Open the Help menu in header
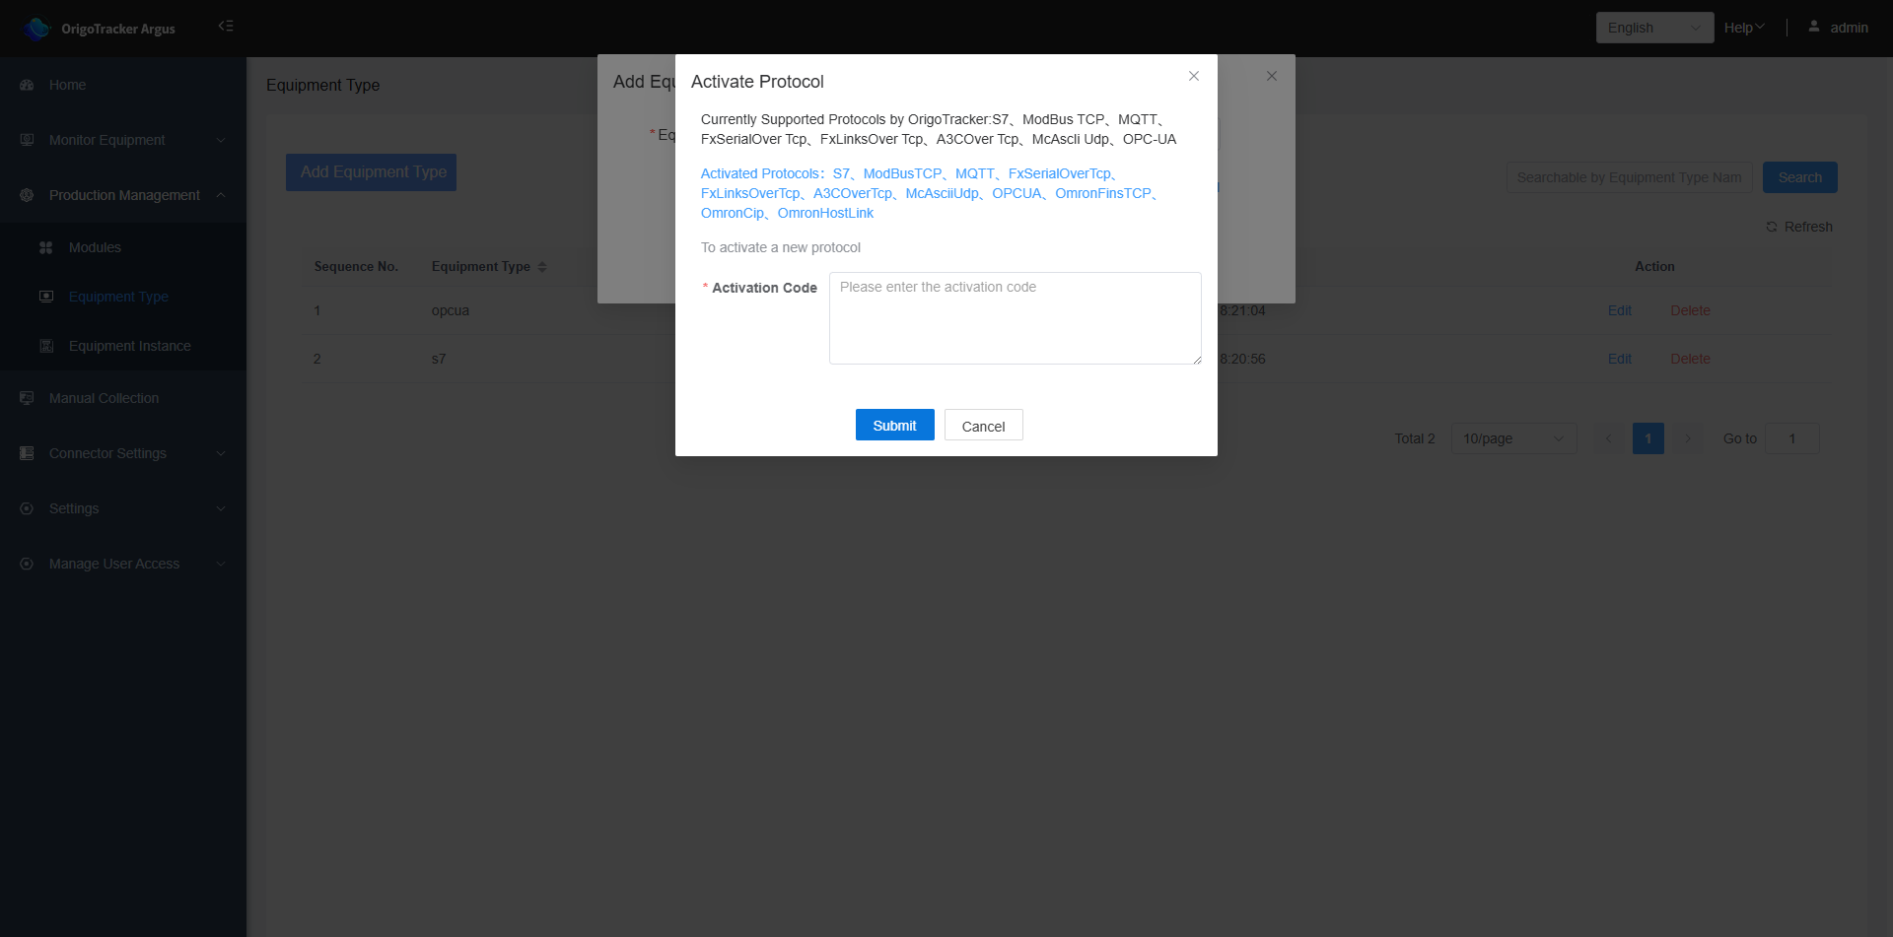The image size is (1893, 937). coord(1743,28)
